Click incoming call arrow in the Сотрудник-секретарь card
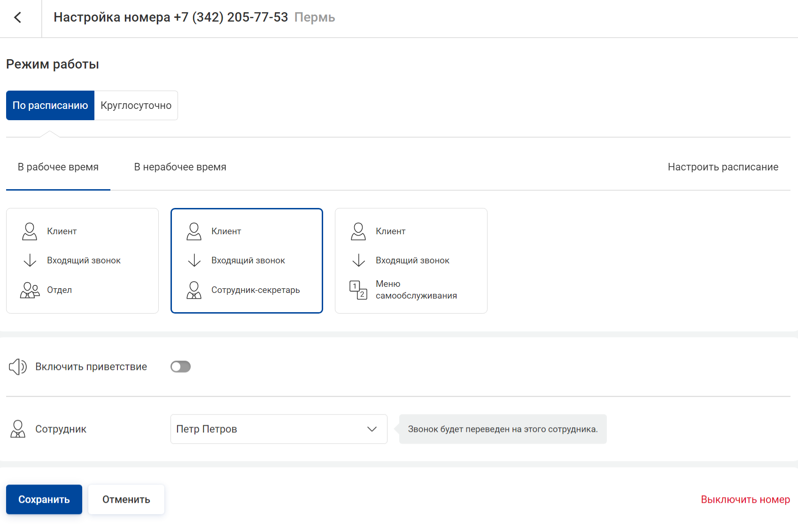 point(194,261)
